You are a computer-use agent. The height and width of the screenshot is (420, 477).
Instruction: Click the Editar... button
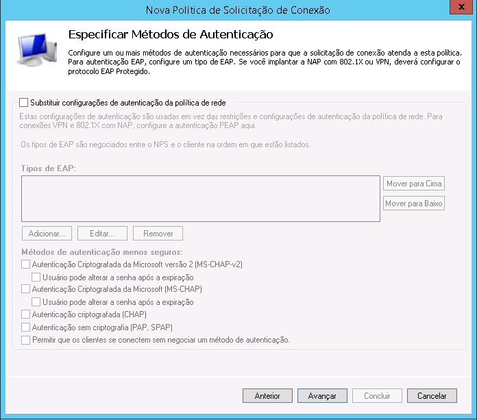tap(102, 233)
